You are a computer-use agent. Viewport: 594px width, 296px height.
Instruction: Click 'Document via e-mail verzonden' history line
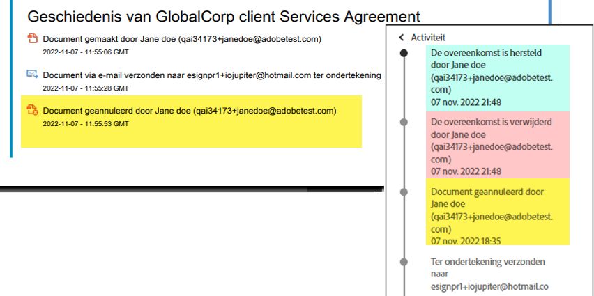[x=212, y=75]
